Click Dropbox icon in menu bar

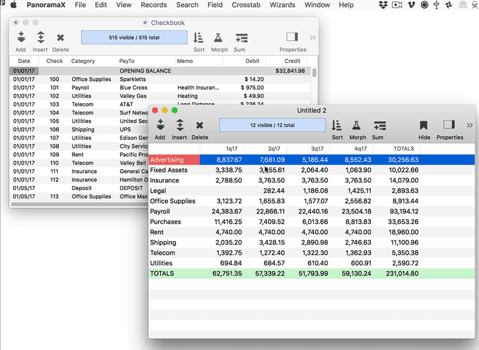(x=383, y=5)
